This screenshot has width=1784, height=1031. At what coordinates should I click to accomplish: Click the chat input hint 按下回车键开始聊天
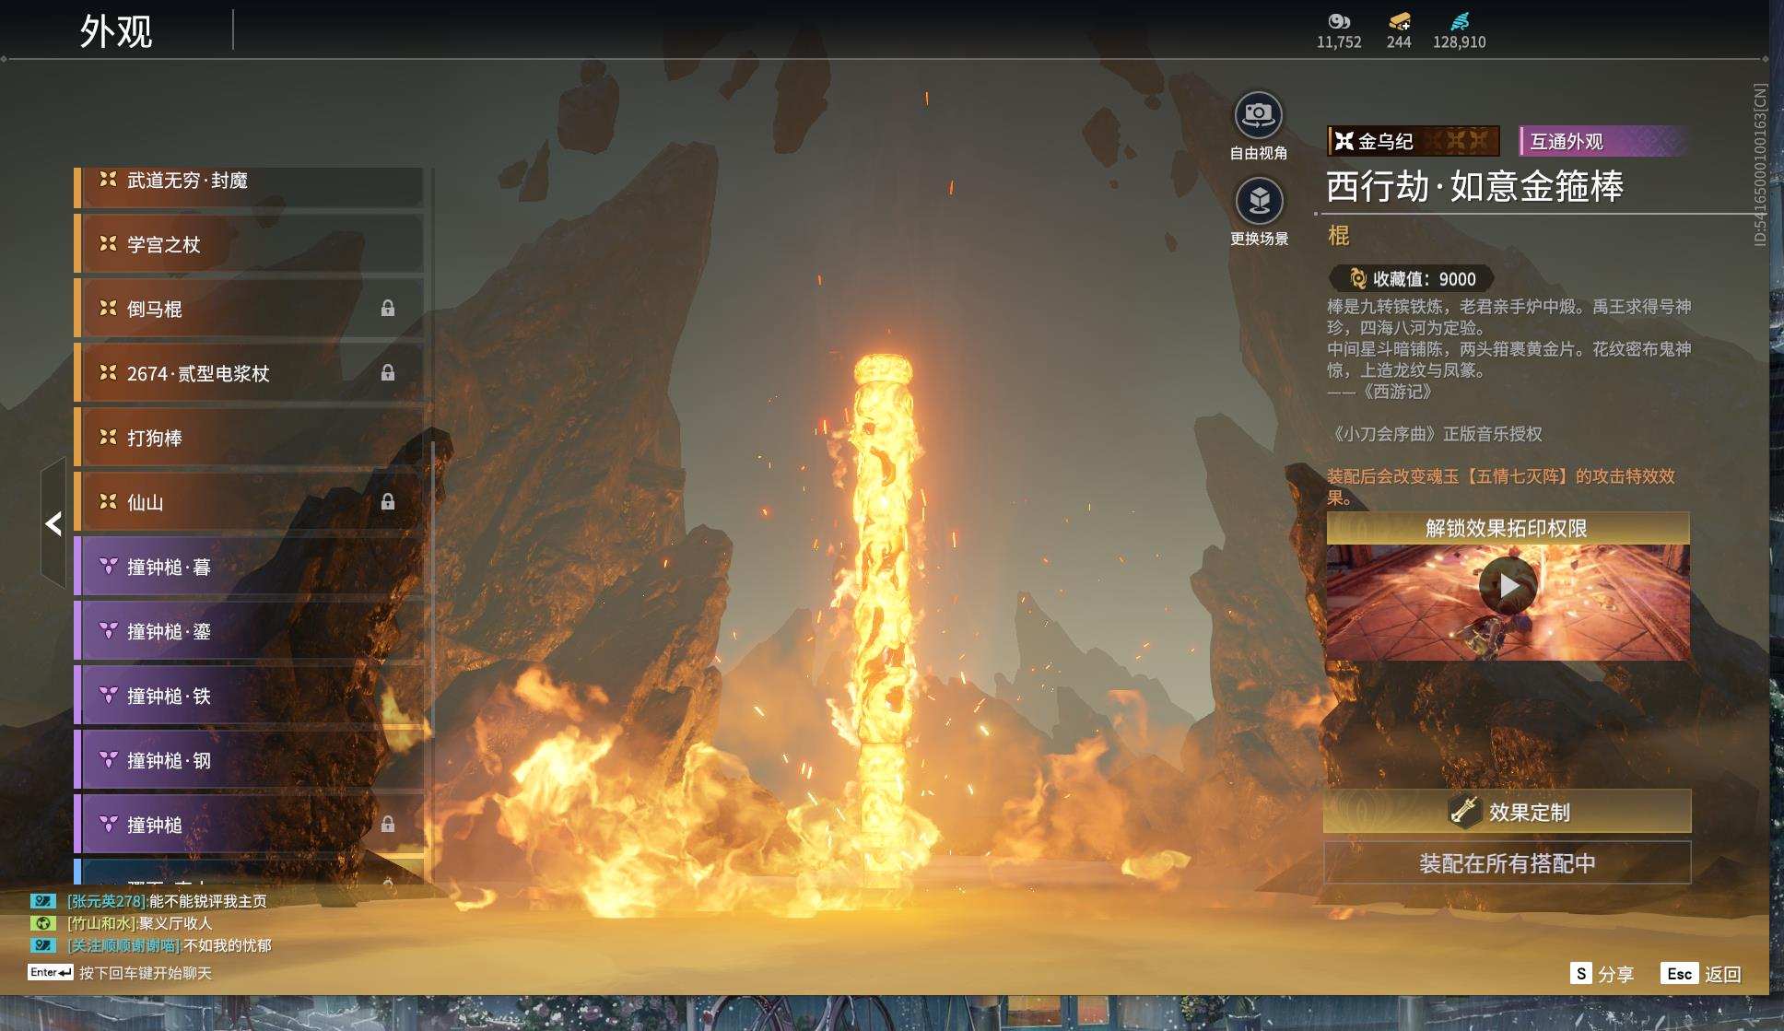point(145,973)
